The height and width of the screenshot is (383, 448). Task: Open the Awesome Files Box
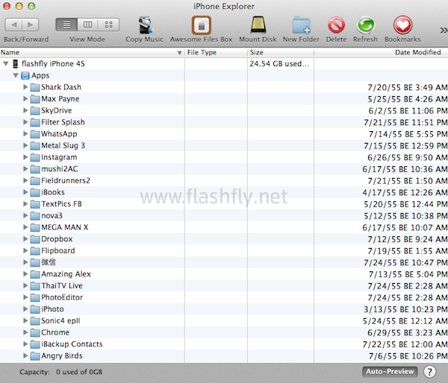[x=201, y=25]
